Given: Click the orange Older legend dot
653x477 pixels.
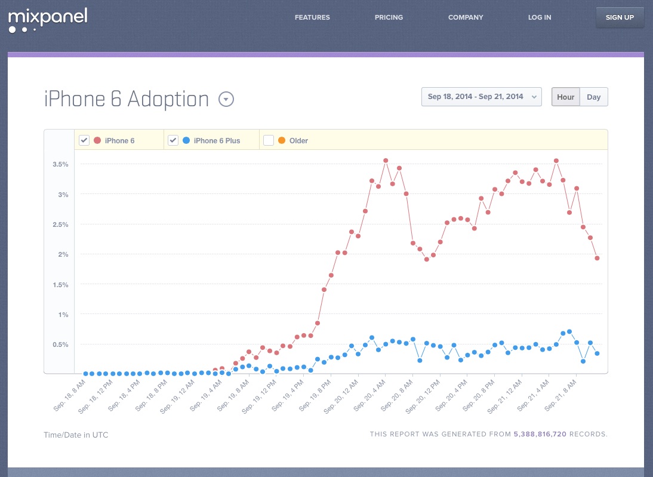Looking at the screenshot, I should (x=282, y=140).
